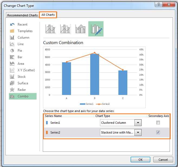The image size is (178, 167).
Task: Click the Chart Type column header
Action: (x=103, y=116)
